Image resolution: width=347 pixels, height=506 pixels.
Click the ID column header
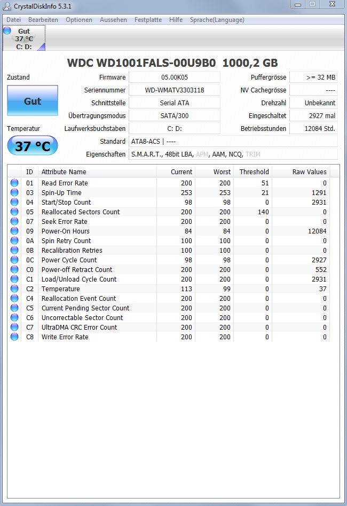(x=30, y=172)
